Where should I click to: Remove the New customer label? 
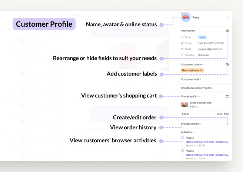tap(201, 70)
